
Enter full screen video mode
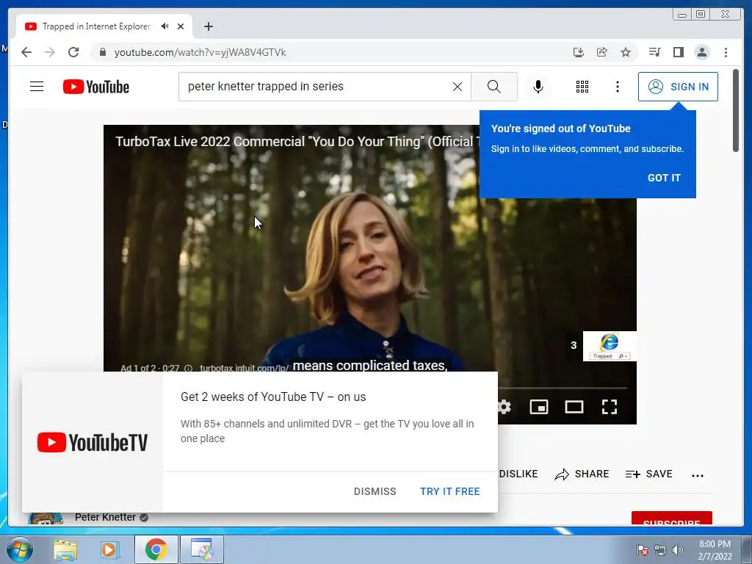pos(610,407)
